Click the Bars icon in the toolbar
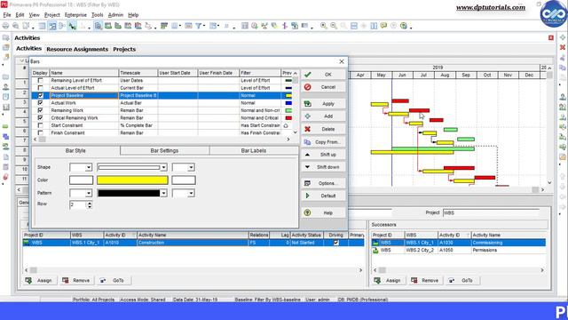568x320 pixels. [164, 26]
